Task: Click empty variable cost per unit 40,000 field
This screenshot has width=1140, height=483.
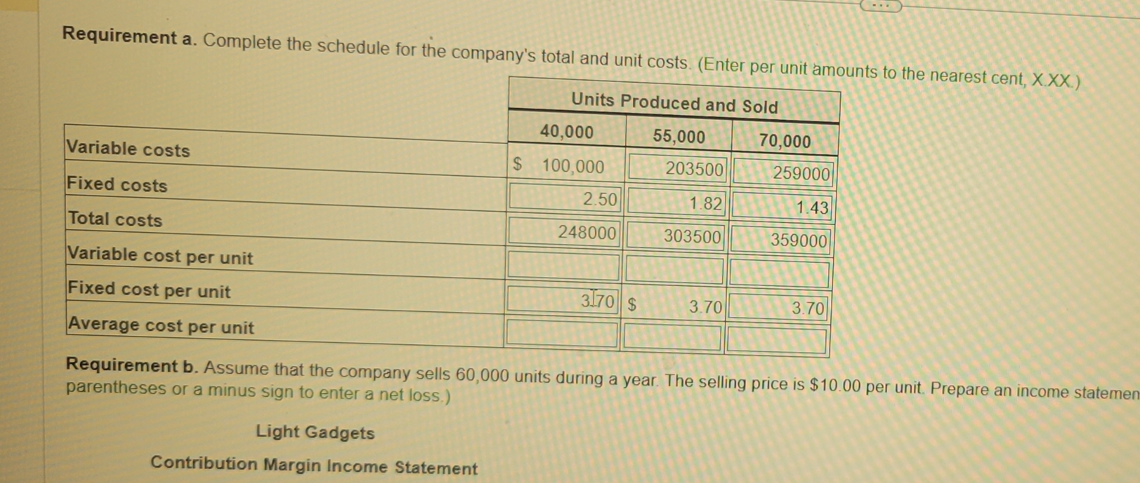Action: tap(563, 265)
